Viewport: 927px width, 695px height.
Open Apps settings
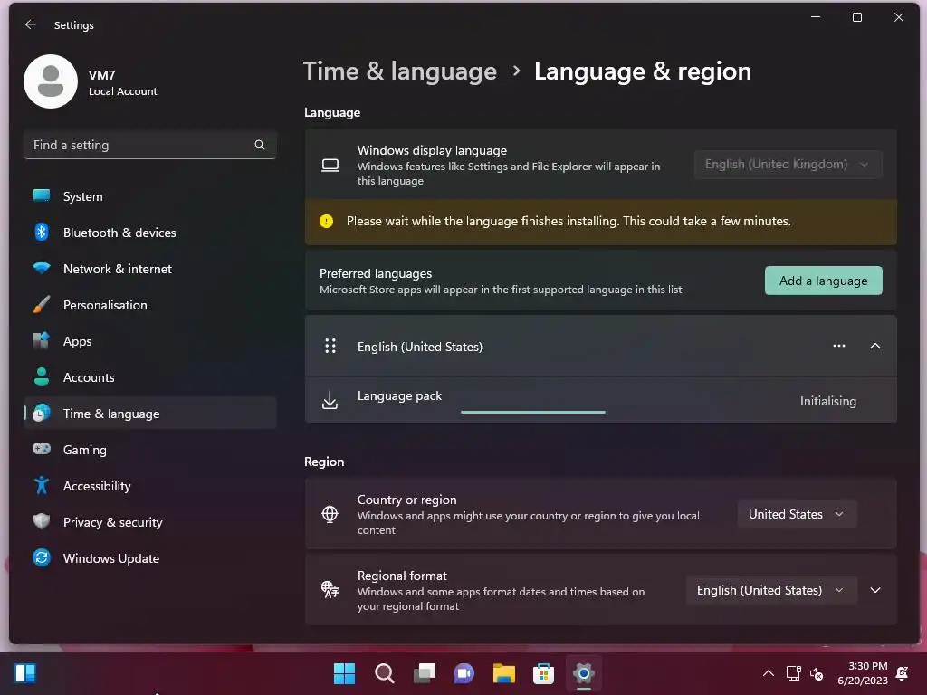(150, 341)
